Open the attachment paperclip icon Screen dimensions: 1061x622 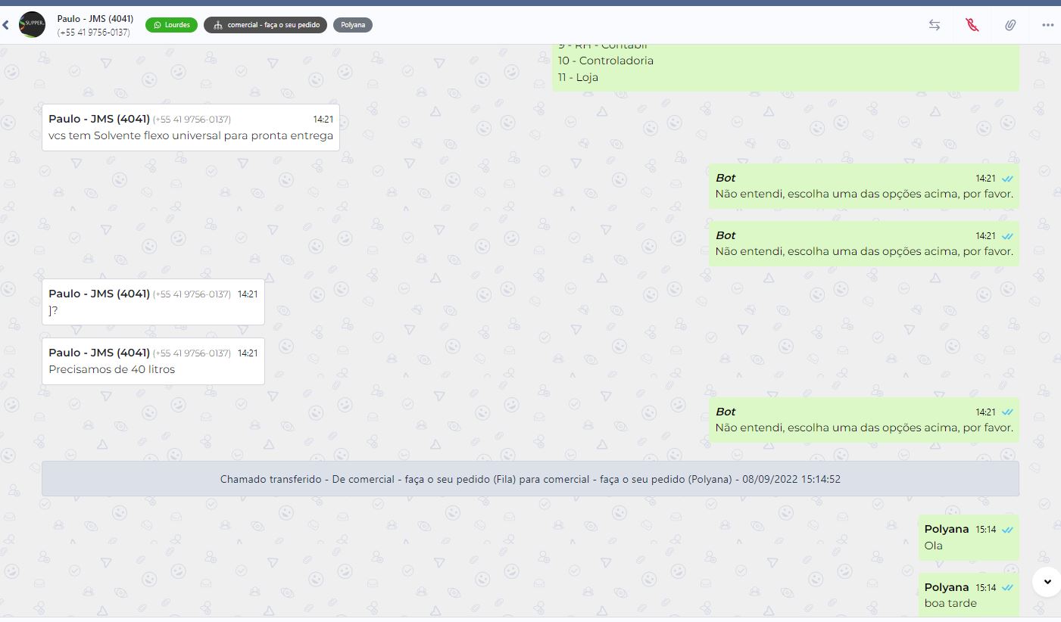tap(1010, 25)
